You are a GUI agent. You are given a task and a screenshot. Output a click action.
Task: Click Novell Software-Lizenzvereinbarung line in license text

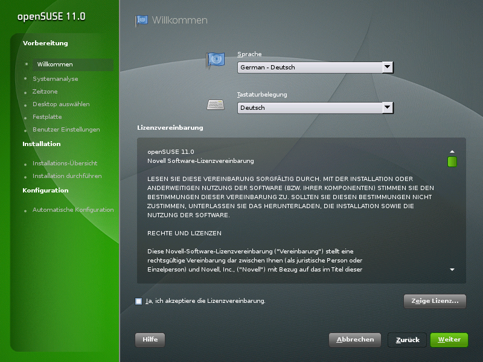pos(200,161)
